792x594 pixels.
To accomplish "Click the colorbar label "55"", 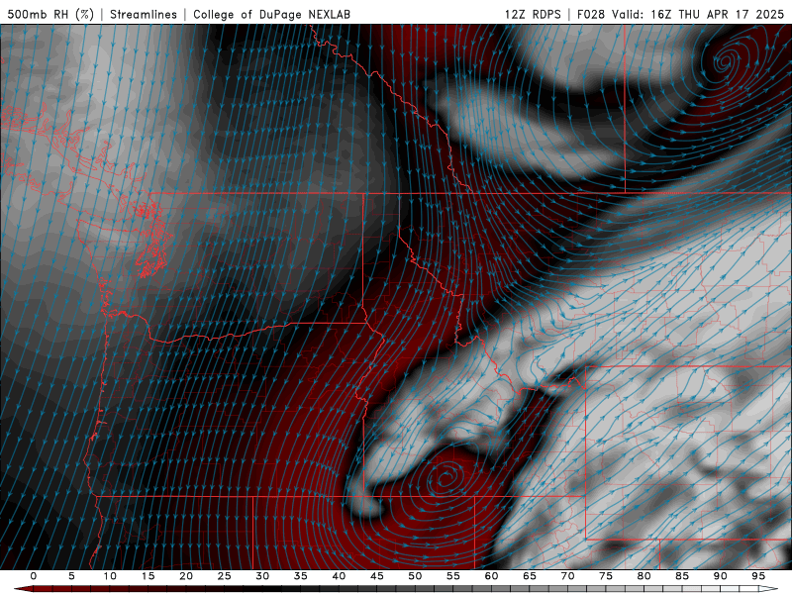I will (x=453, y=576).
